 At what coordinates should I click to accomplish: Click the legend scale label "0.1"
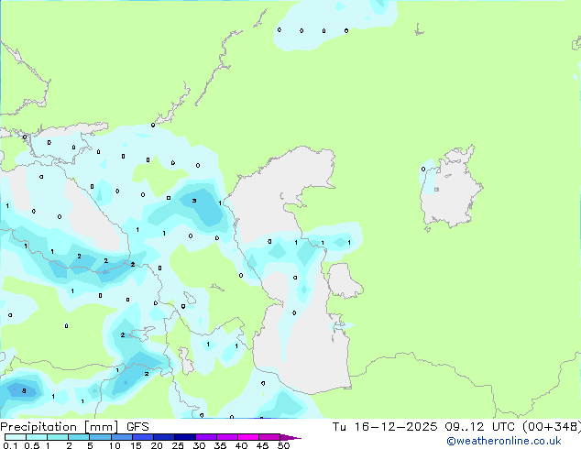[10, 445]
